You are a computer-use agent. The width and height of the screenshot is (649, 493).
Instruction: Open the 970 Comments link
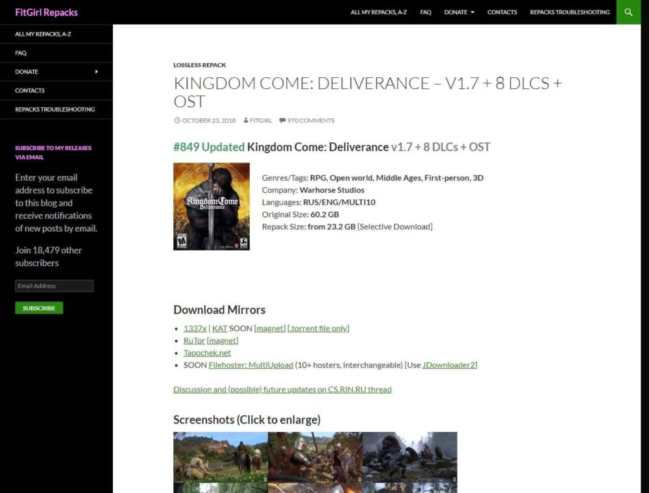(x=311, y=121)
